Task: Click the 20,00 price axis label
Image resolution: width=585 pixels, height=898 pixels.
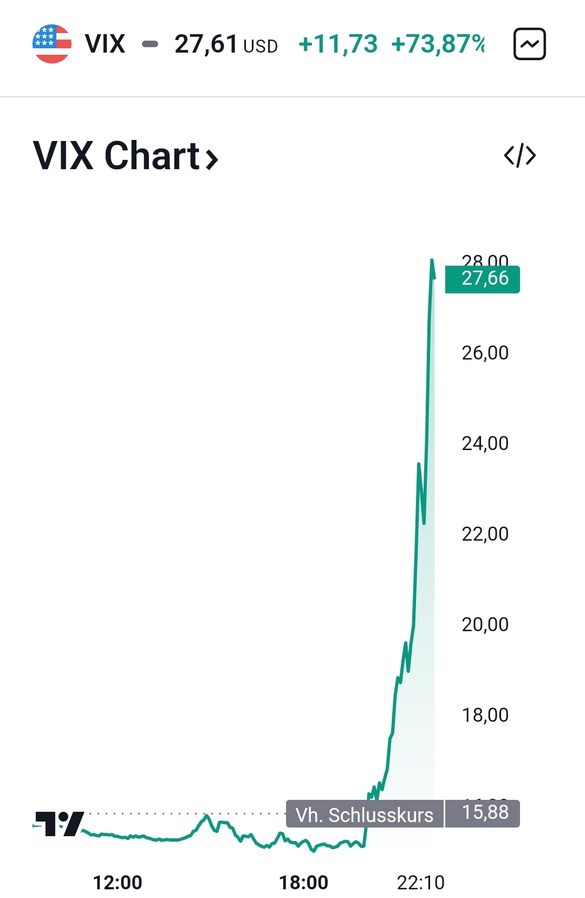Action: pyautogui.click(x=485, y=625)
